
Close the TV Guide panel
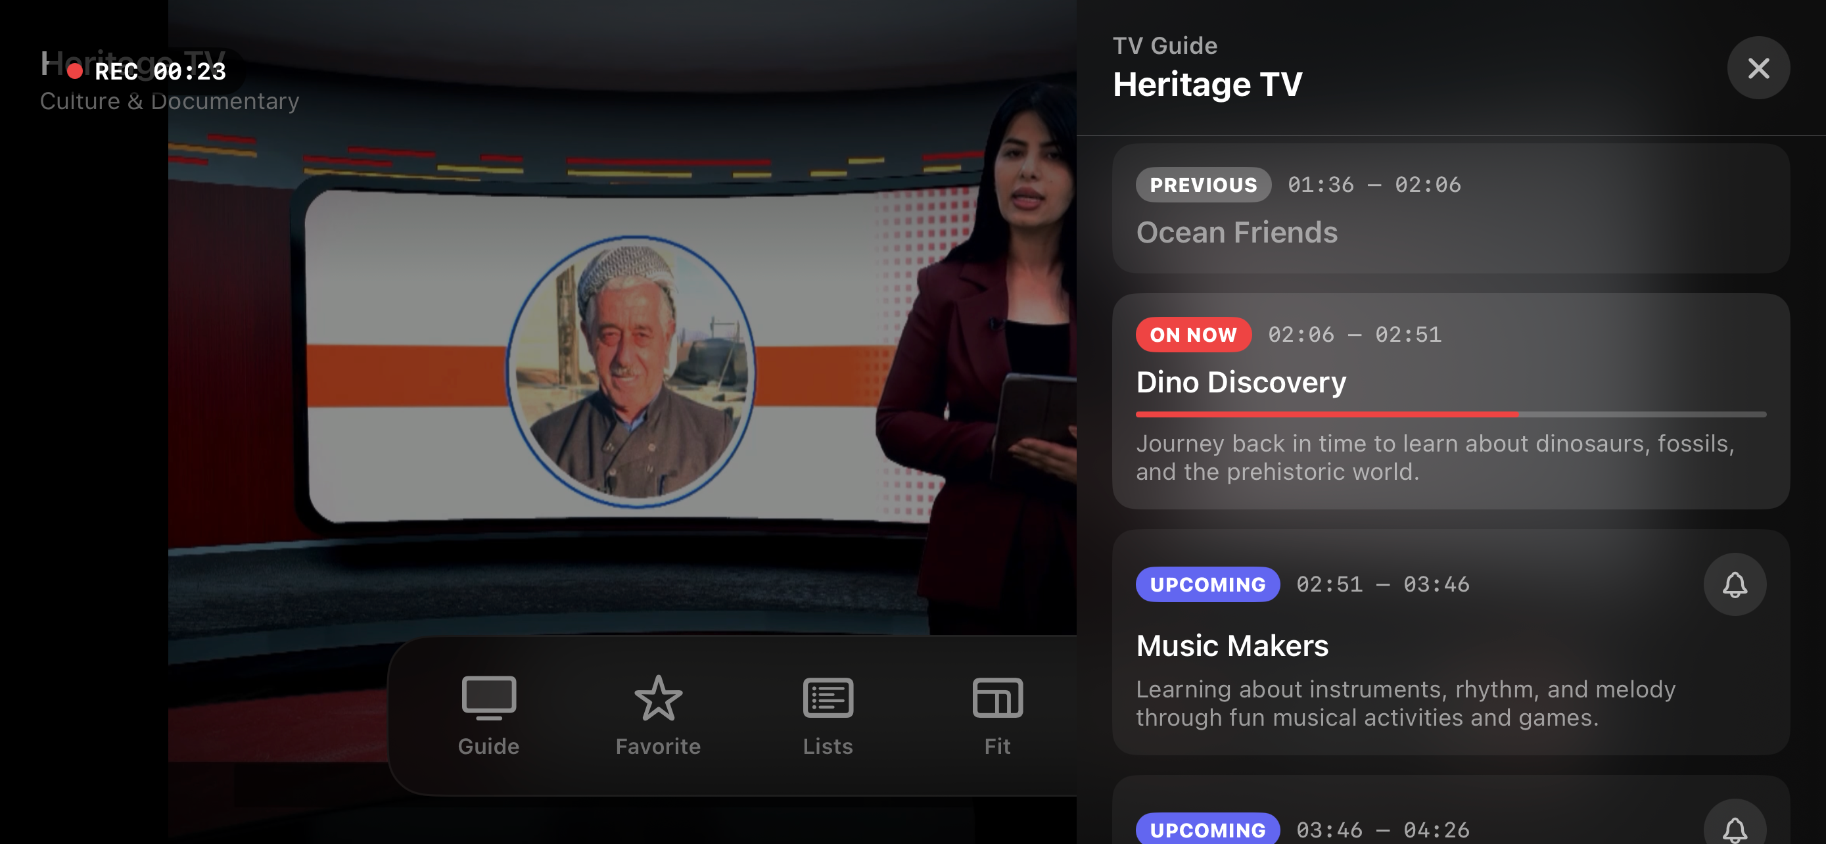[1758, 68]
